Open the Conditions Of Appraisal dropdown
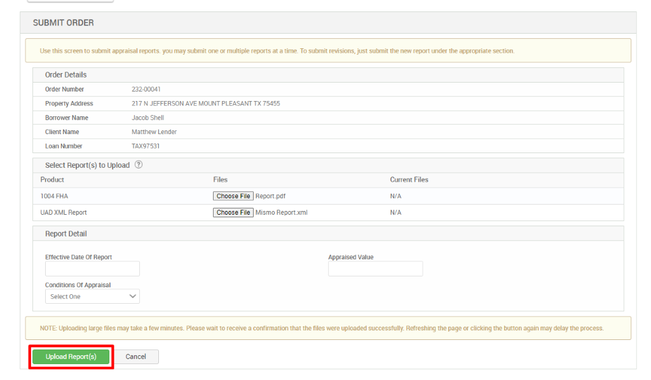The width and height of the screenshot is (651, 380). (92, 296)
